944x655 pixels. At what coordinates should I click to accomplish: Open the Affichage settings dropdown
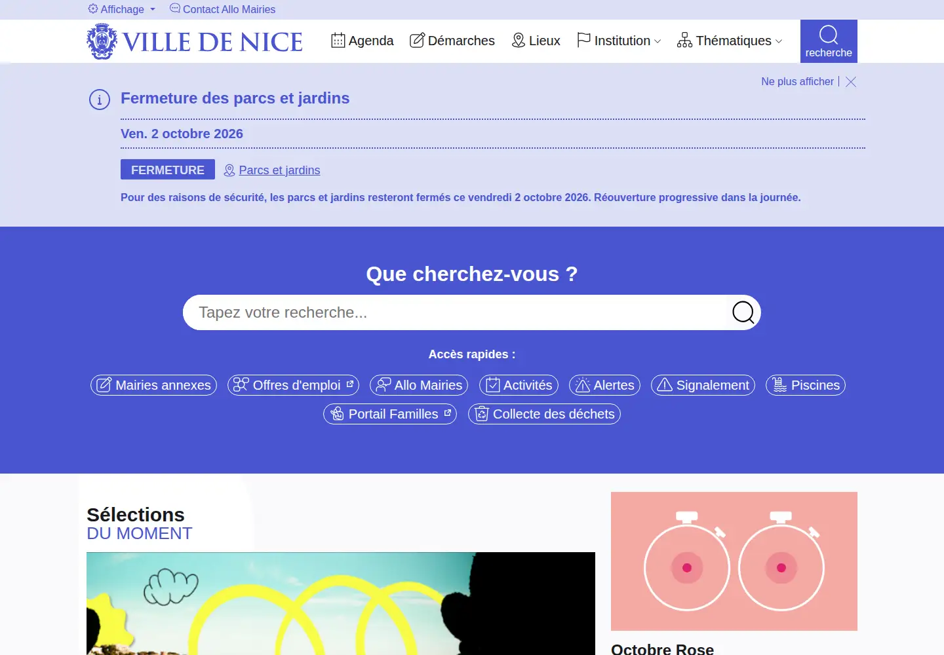click(x=122, y=9)
